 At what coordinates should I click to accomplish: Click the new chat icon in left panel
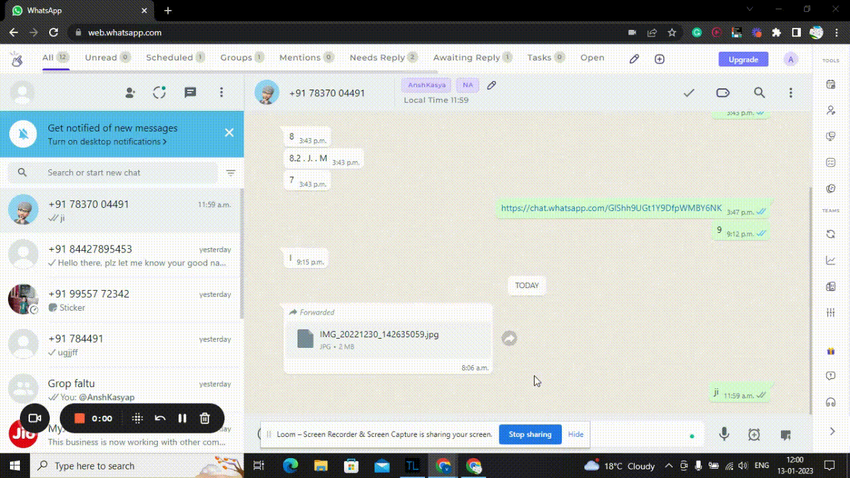[191, 93]
